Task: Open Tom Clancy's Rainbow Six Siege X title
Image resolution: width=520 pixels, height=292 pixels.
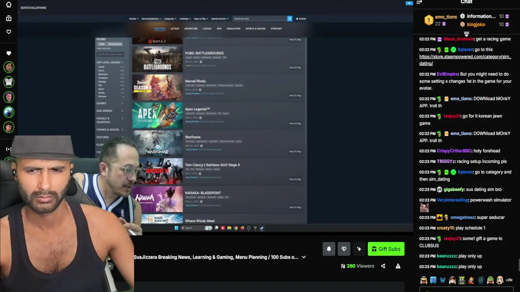Action: [212, 165]
